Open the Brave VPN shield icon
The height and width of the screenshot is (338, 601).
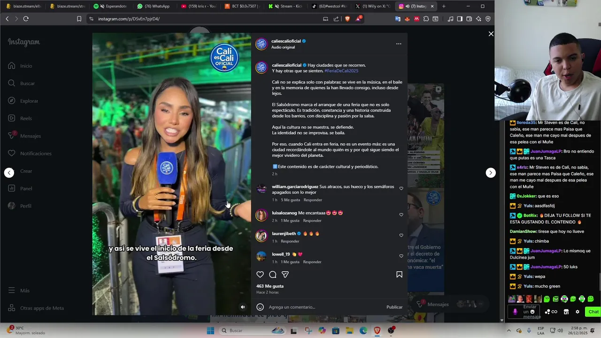[488, 19]
